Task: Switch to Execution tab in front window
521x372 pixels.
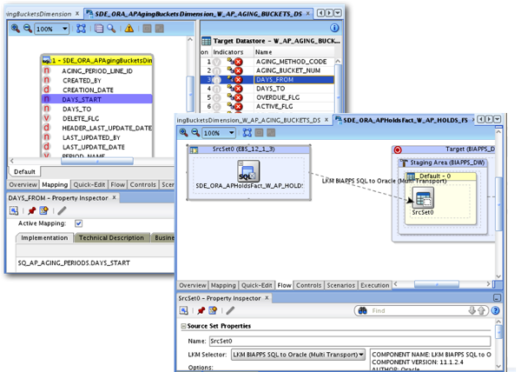Action: coord(375,285)
